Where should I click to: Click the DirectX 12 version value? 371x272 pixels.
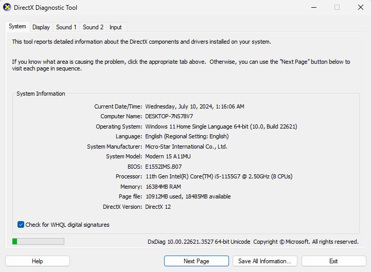[158, 207]
